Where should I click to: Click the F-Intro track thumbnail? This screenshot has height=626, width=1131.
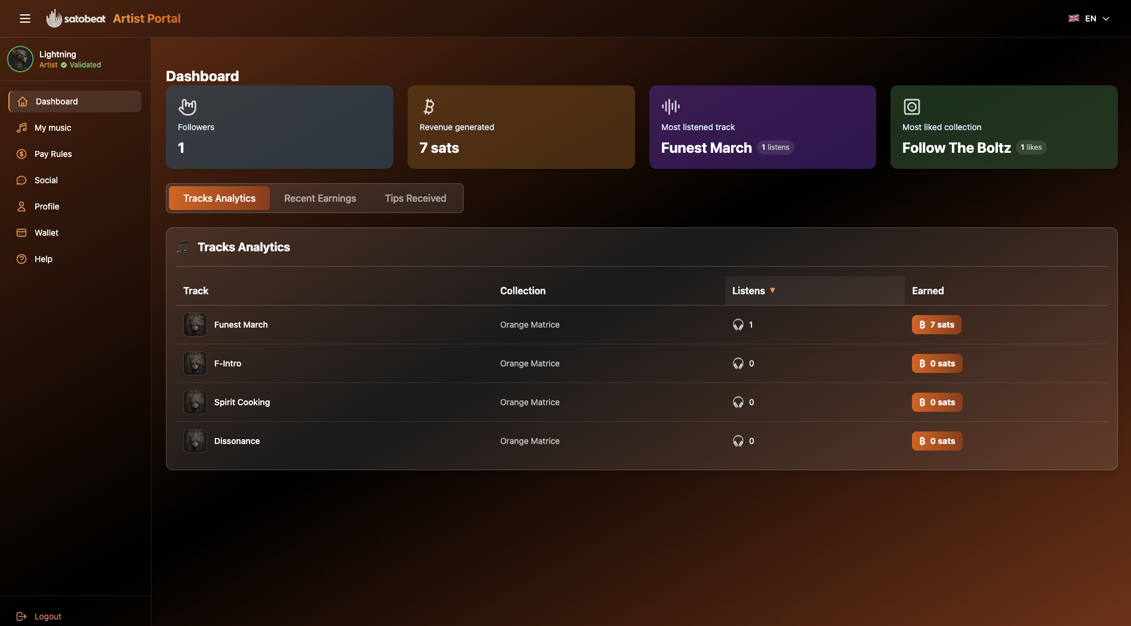click(x=195, y=363)
